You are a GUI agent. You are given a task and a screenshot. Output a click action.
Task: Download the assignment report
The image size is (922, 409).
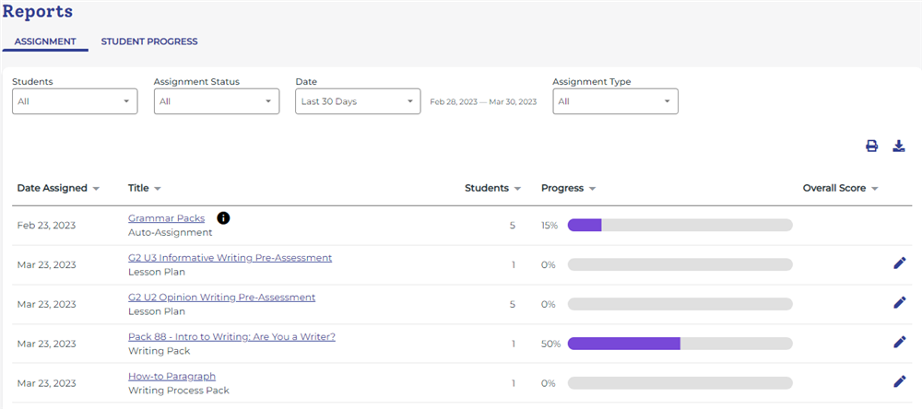[899, 146]
